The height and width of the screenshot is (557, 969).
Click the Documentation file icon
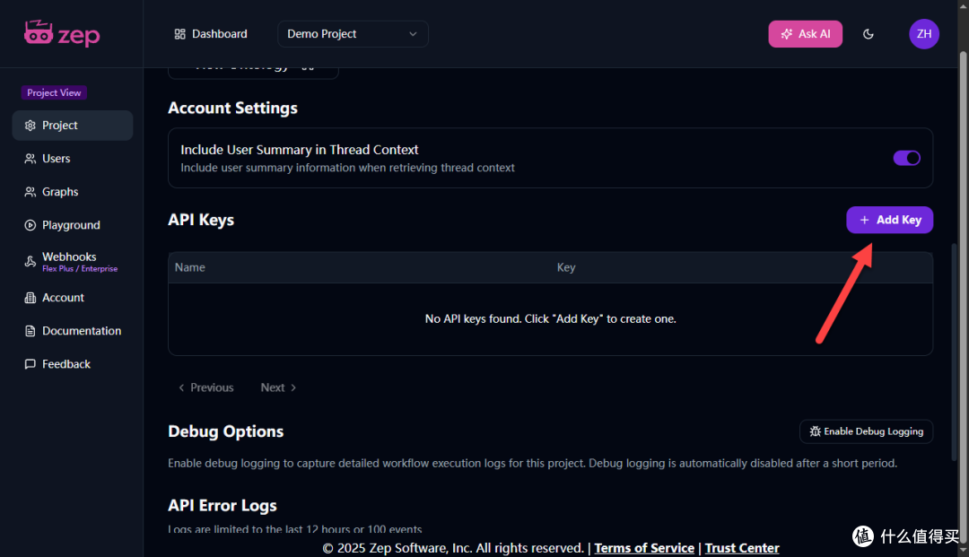30,331
